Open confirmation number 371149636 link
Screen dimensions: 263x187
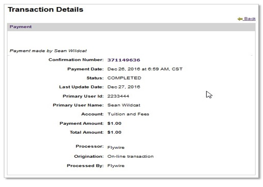(124, 60)
